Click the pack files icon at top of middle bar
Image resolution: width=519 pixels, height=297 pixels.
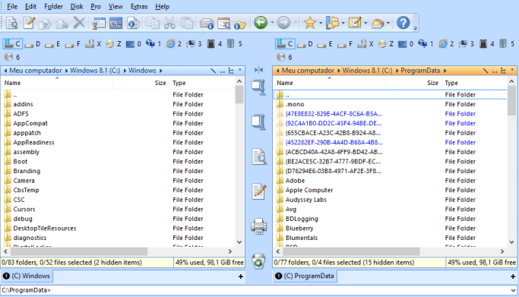[x=258, y=87]
